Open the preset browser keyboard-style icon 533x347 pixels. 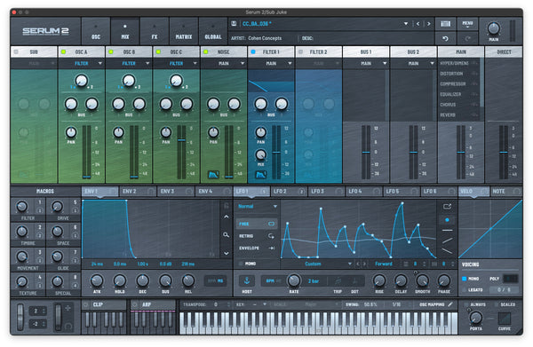(x=445, y=23)
